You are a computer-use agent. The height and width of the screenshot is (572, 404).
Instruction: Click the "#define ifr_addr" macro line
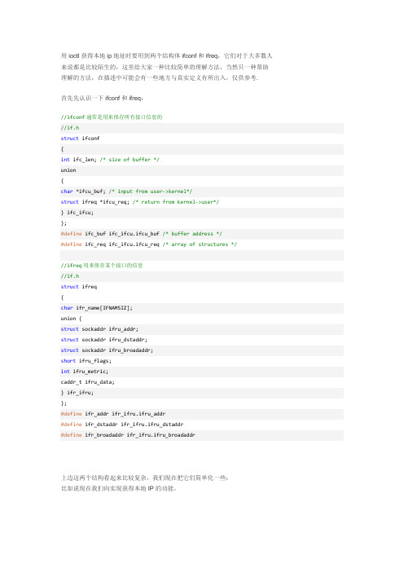pos(113,414)
